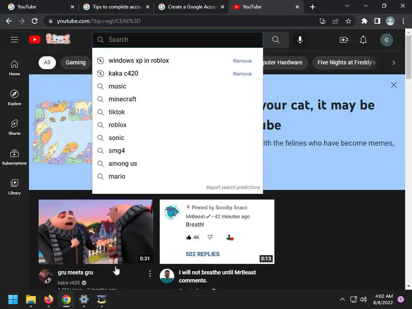Open the notifications bell
The height and width of the screenshot is (309, 412).
click(363, 40)
